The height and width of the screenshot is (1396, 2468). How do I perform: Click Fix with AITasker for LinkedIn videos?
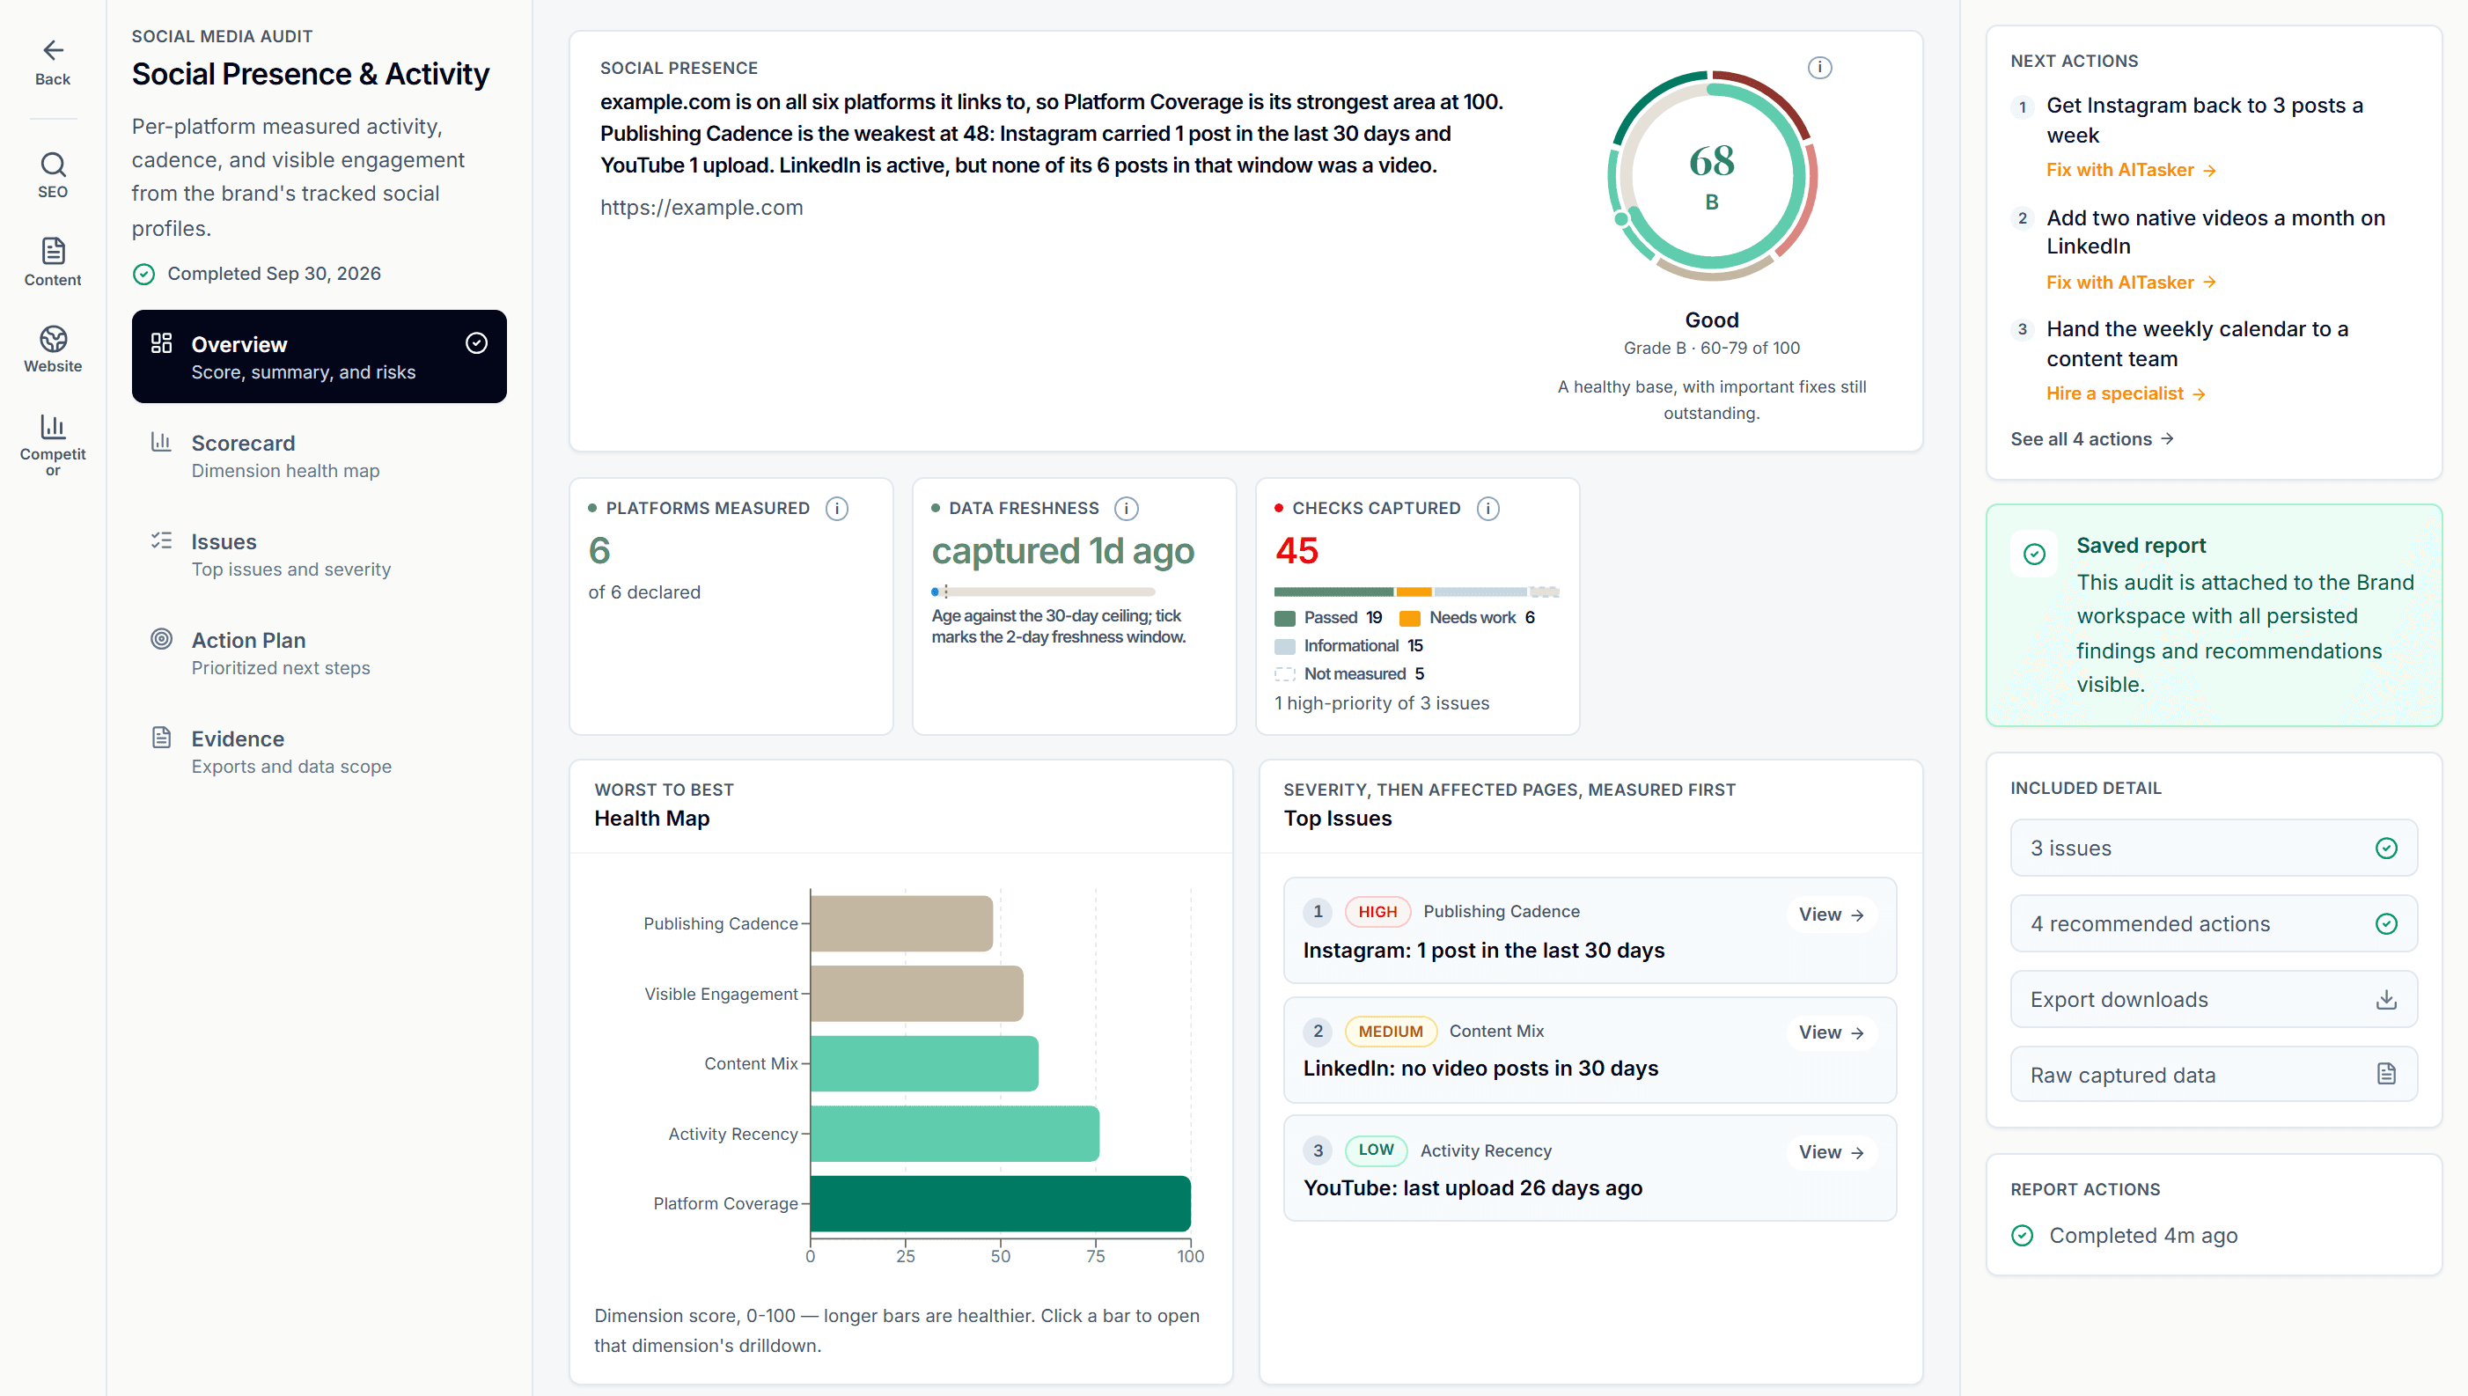click(x=2130, y=282)
